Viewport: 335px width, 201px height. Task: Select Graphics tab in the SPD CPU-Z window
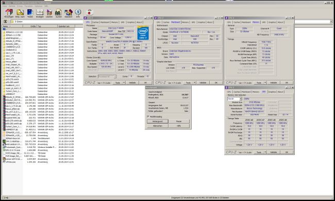[x=272, y=92]
